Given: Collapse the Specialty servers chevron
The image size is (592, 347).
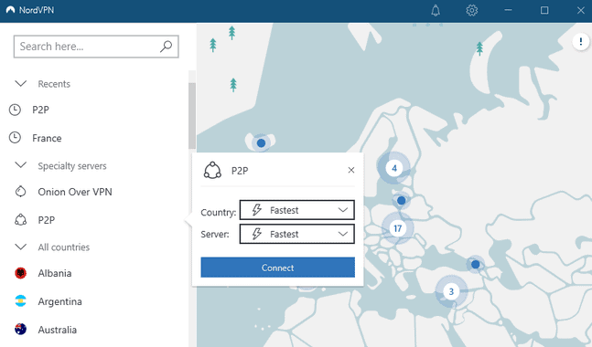Looking at the screenshot, I should tap(20, 165).
